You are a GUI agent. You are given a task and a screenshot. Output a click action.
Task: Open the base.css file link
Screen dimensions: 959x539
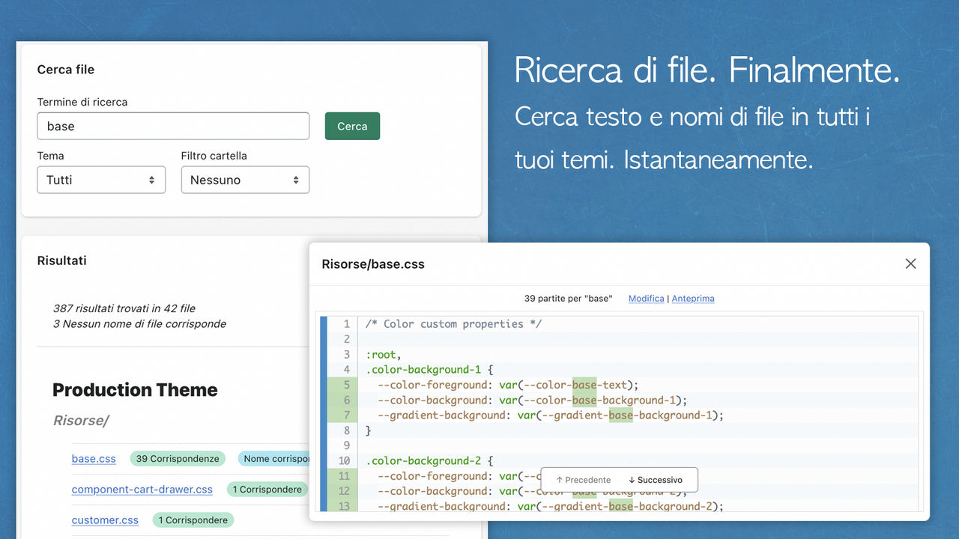[94, 458]
